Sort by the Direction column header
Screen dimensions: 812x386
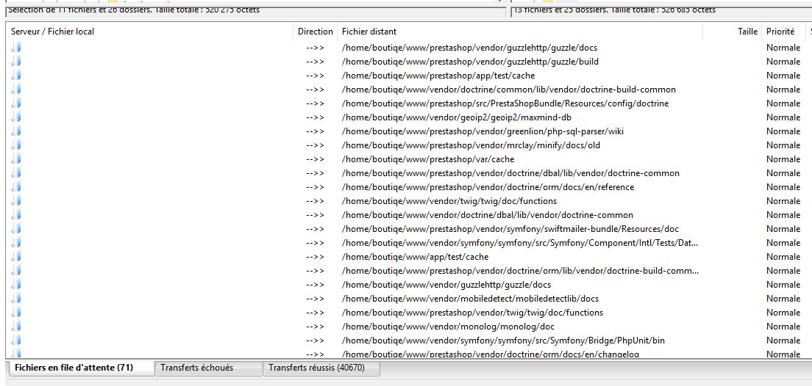point(316,32)
